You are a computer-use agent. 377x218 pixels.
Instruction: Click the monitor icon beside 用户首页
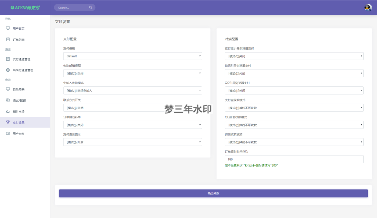pyautogui.click(x=8, y=28)
